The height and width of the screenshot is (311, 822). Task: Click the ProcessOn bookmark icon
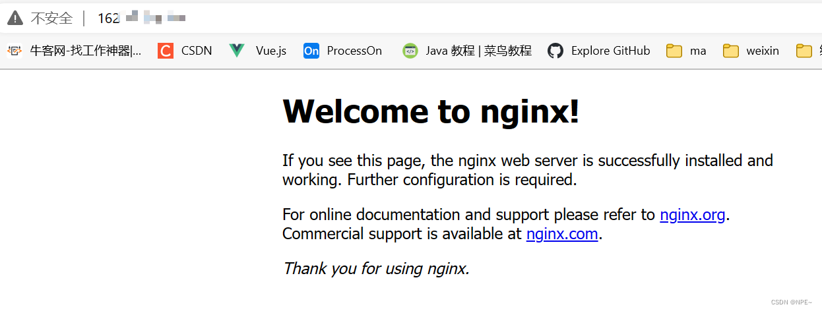[x=311, y=51]
